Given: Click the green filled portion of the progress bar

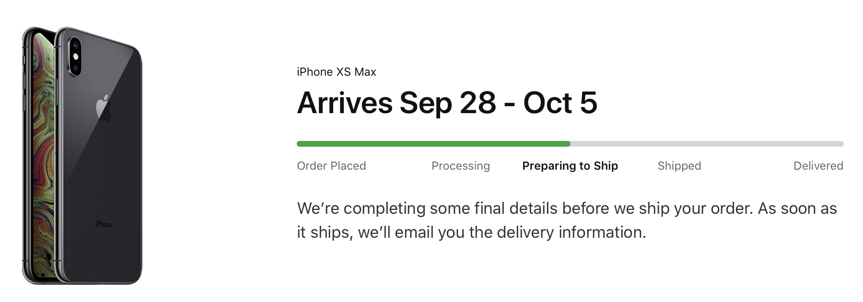Looking at the screenshot, I should (x=431, y=144).
